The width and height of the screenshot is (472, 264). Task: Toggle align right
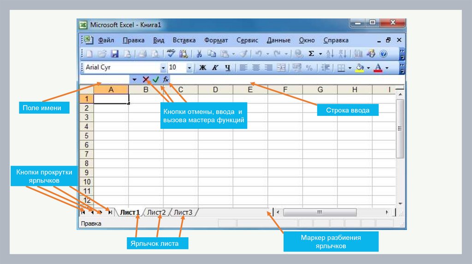point(269,68)
